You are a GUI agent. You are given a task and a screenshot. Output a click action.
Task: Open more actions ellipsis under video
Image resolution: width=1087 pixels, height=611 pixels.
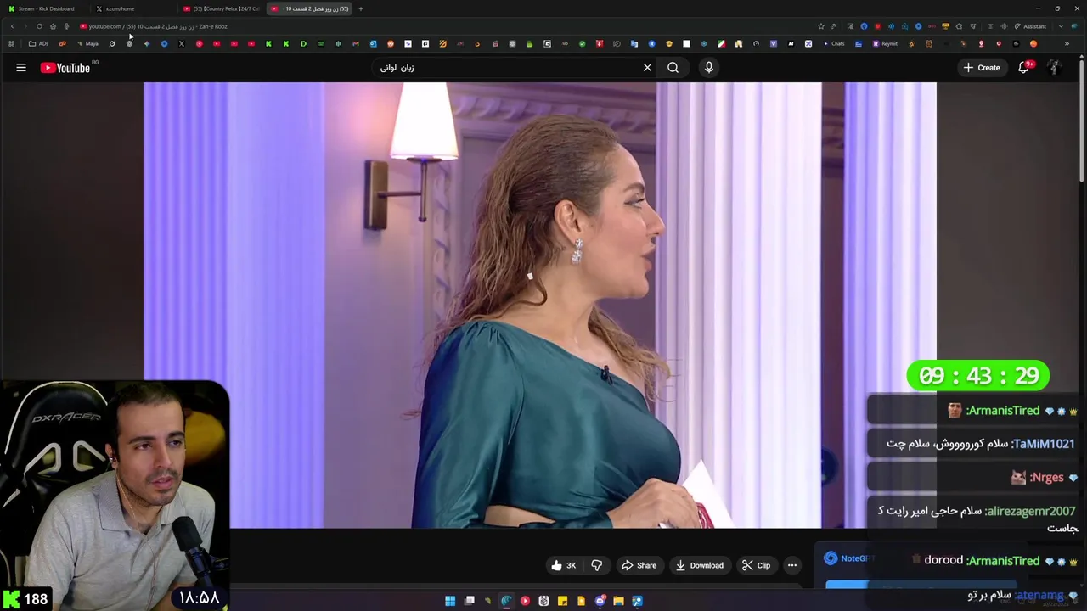tap(792, 565)
